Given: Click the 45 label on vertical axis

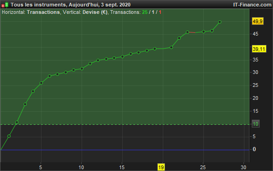Looking at the screenshot, I should point(255,34).
